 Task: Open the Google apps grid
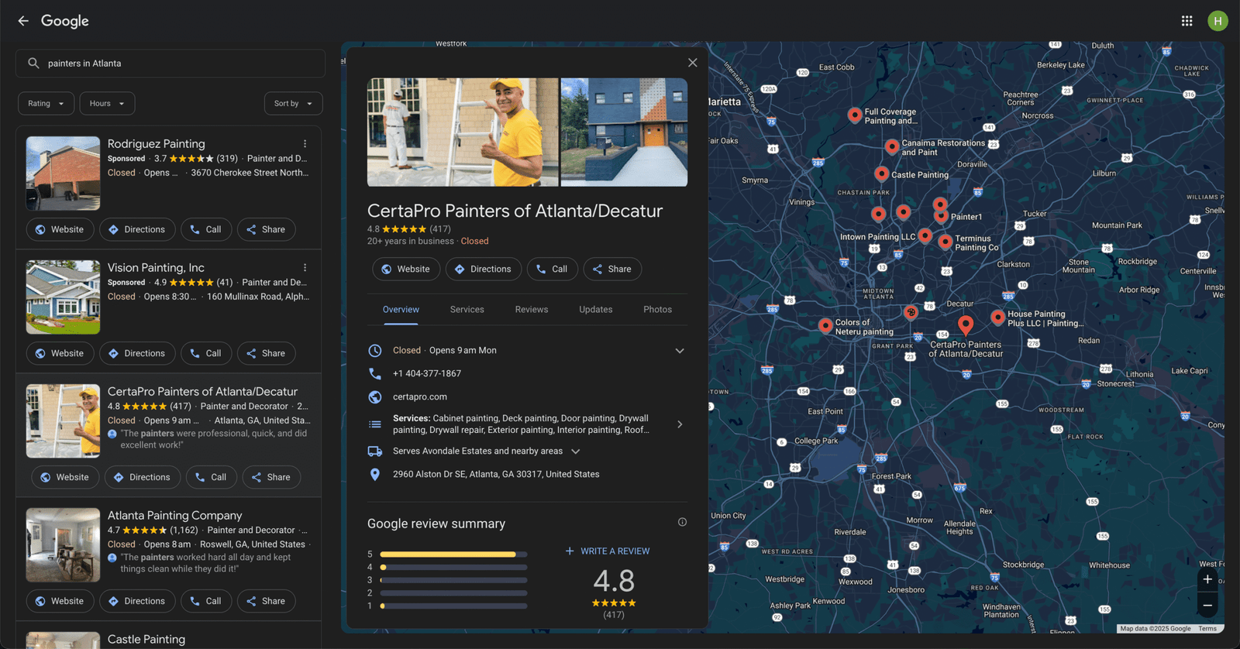click(1187, 21)
